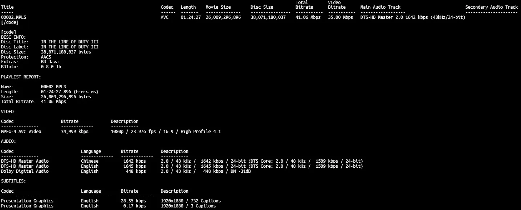Click the 35.00 Mbps video bitrate value
This screenshot has width=521, height=210.
(x=340, y=17)
